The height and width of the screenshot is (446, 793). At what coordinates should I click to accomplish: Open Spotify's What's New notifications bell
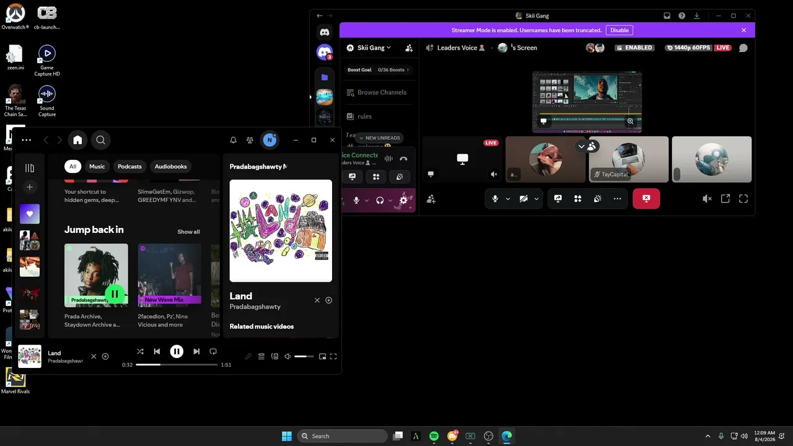(x=234, y=140)
